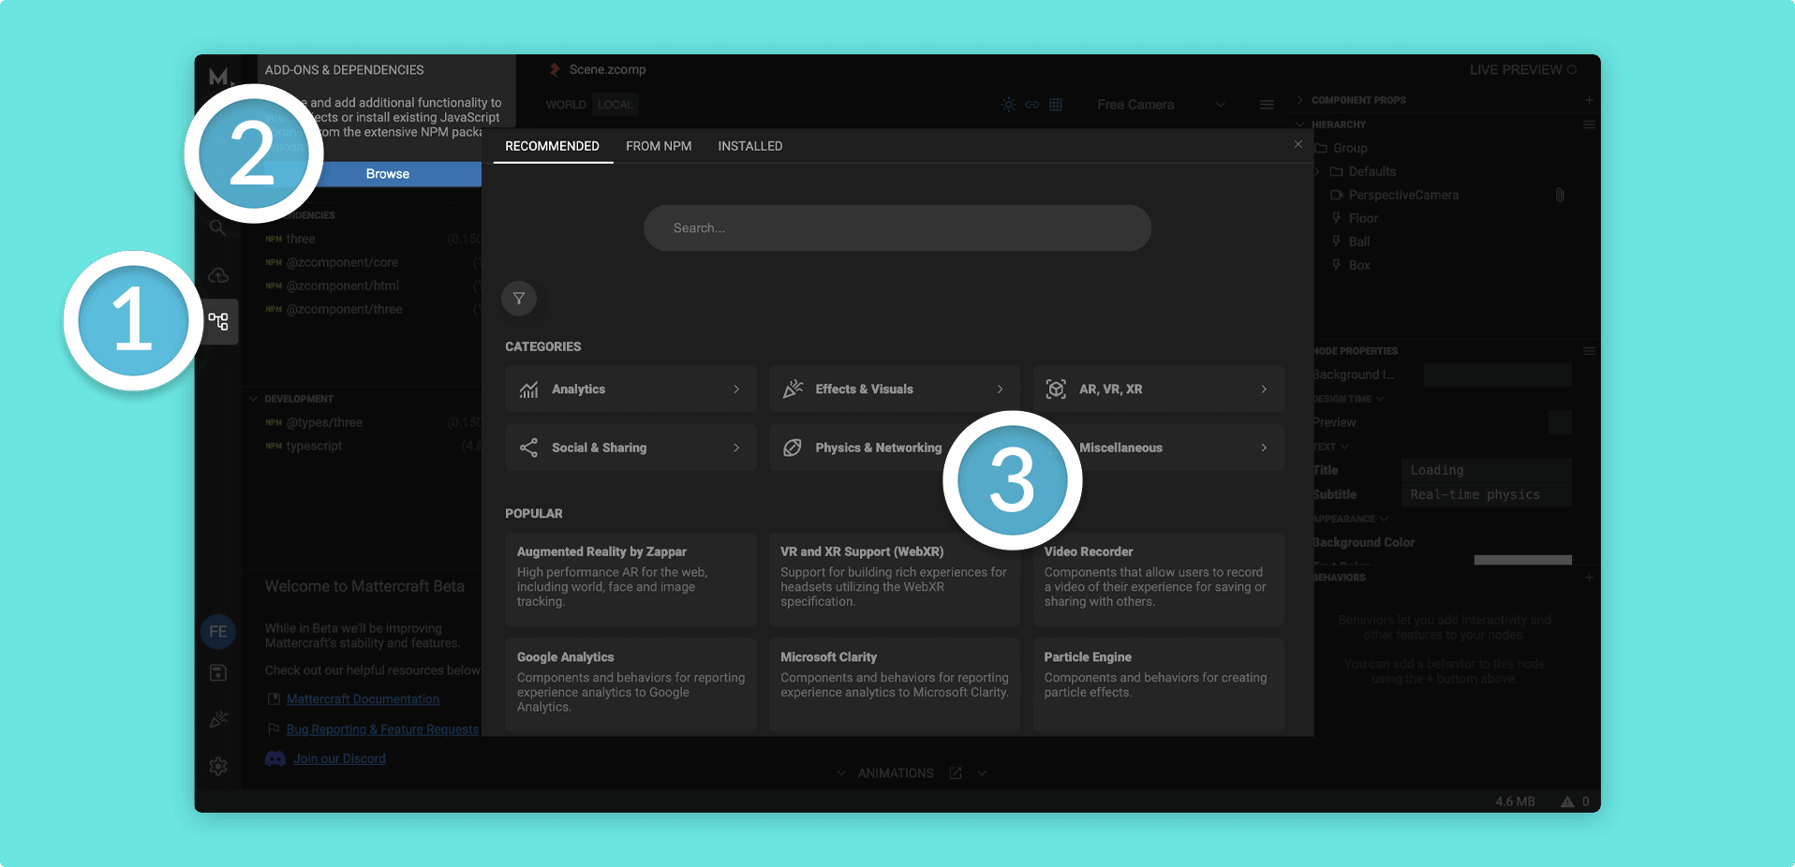Switch to the FROM NPM tab

[x=659, y=146]
